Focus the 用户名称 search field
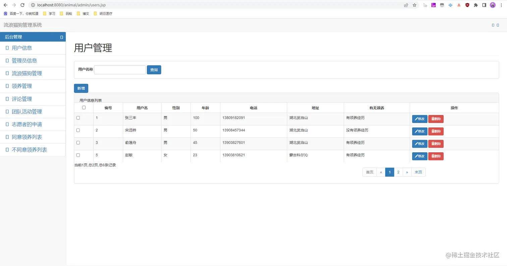This screenshot has width=507, height=266. point(120,70)
